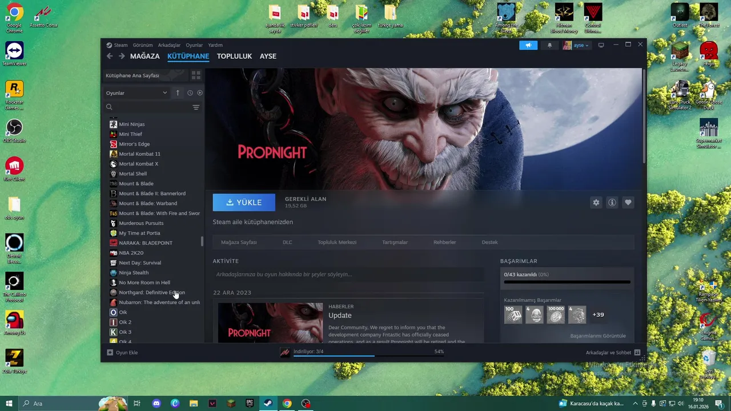Select Mortal Kombat 11 in the library
Viewport: 731px width, 411px height.
coord(139,154)
